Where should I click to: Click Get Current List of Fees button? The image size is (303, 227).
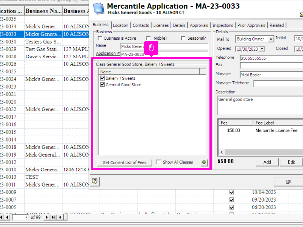point(125,163)
